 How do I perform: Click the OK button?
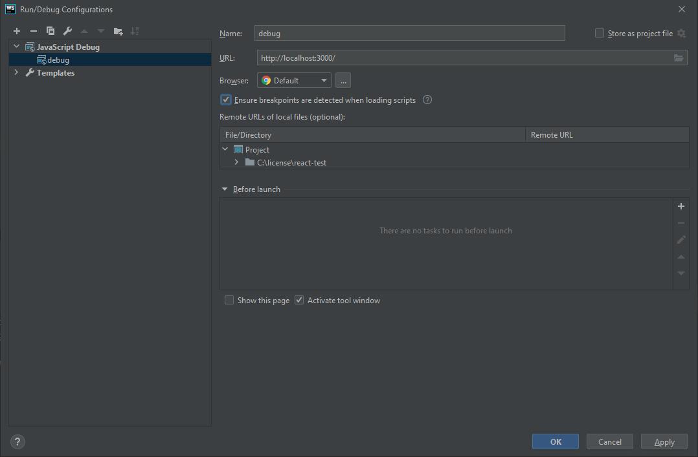click(555, 442)
